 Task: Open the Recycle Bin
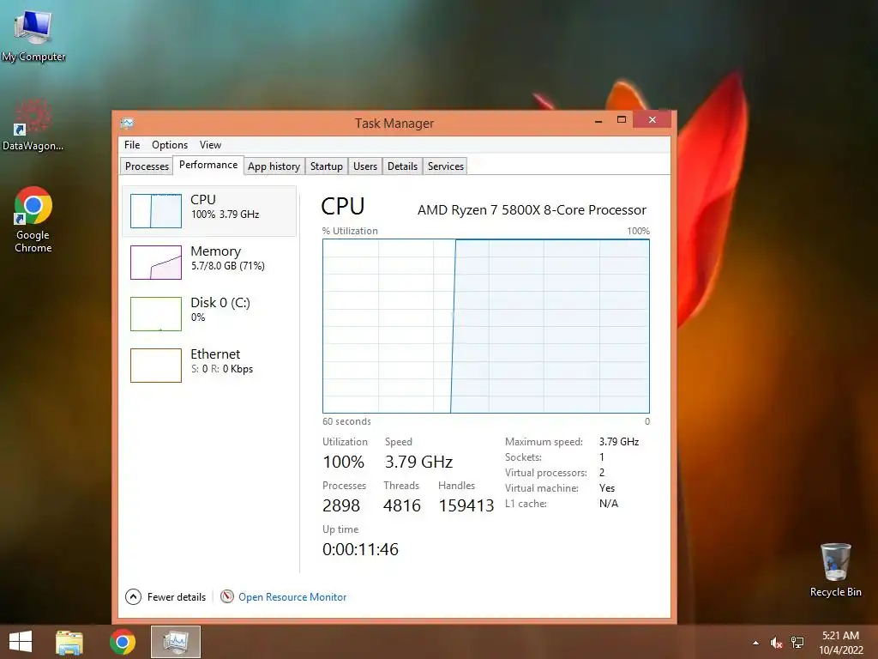(x=835, y=570)
